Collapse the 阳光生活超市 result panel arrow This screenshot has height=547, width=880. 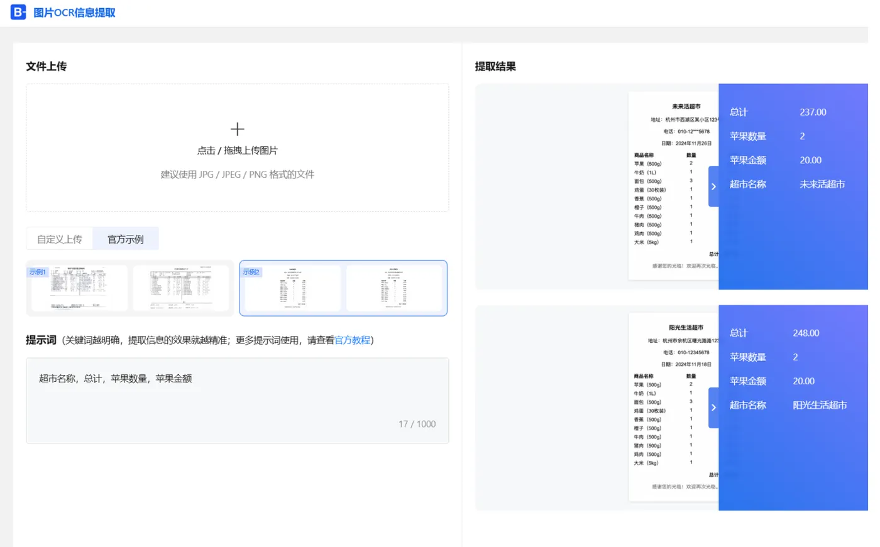713,408
